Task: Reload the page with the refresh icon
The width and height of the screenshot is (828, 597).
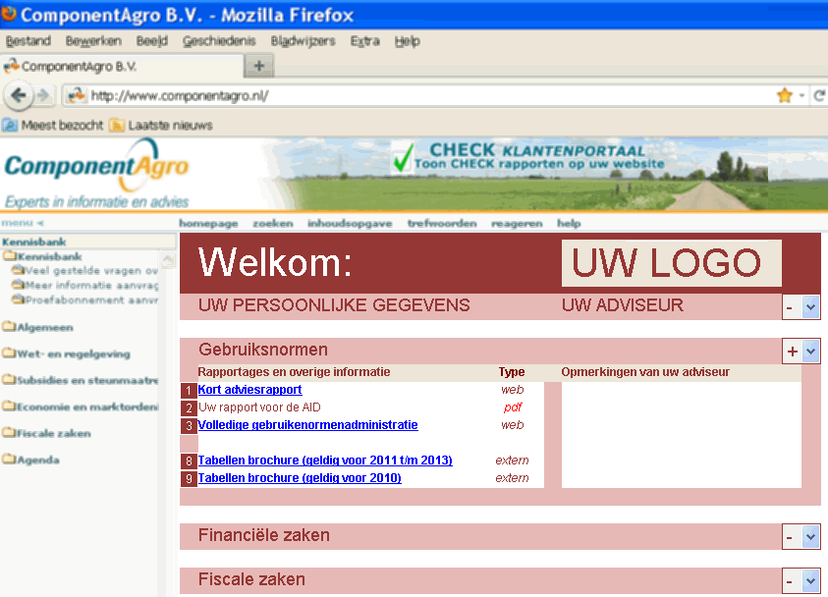Action: point(819,95)
